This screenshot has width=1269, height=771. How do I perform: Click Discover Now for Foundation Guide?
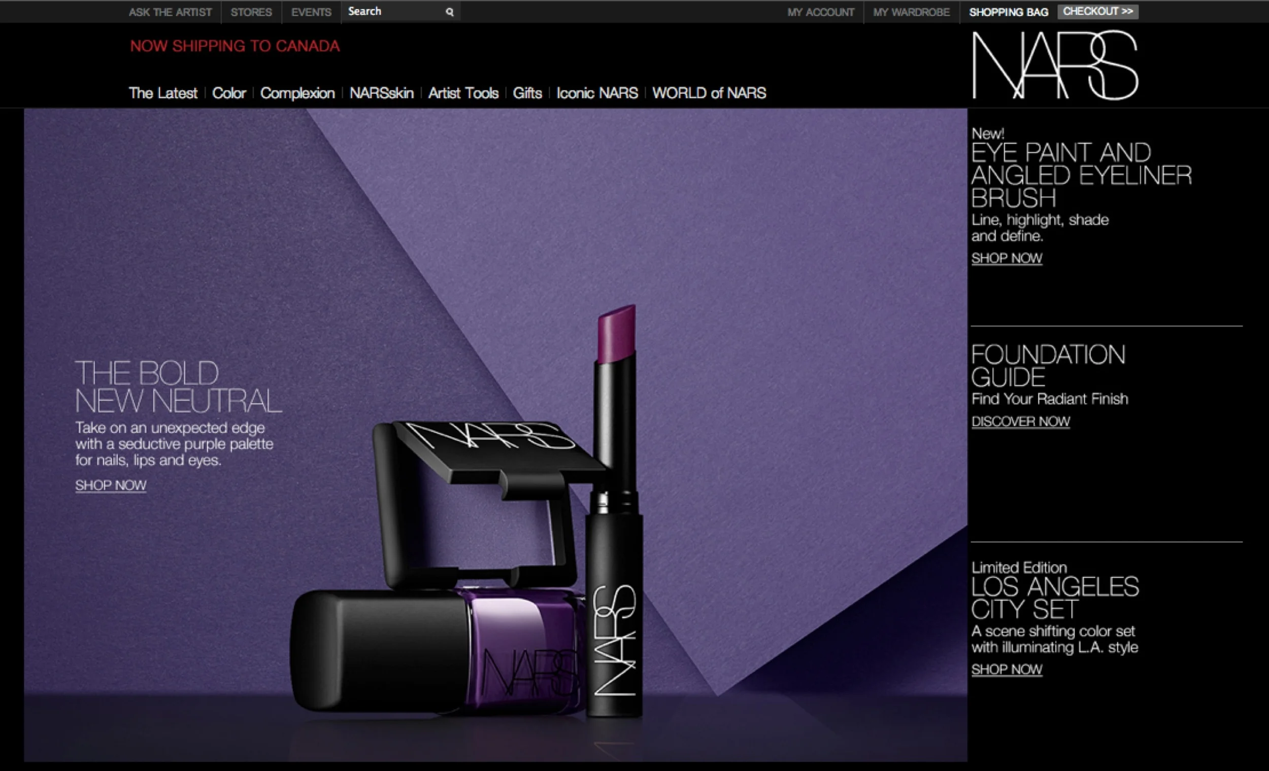tap(1020, 421)
